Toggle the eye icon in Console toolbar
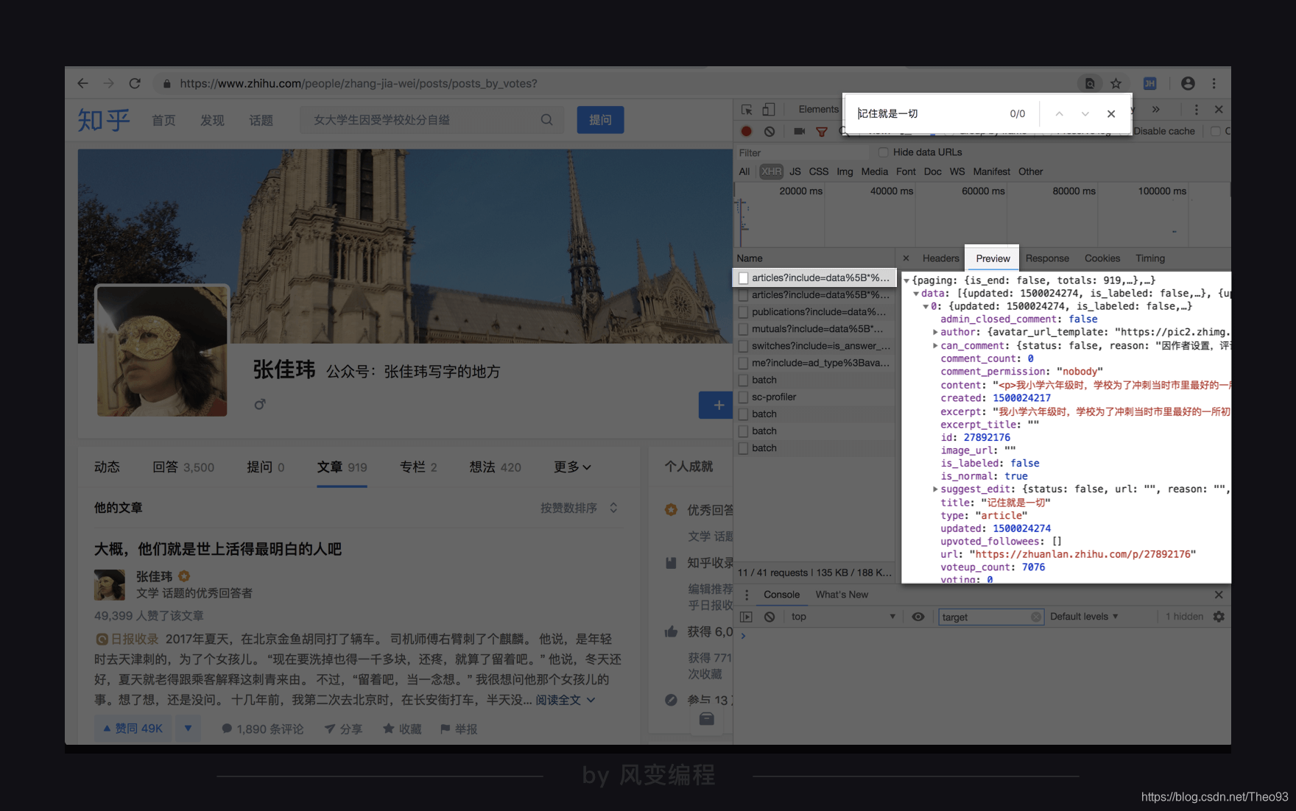The height and width of the screenshot is (811, 1296). click(918, 617)
